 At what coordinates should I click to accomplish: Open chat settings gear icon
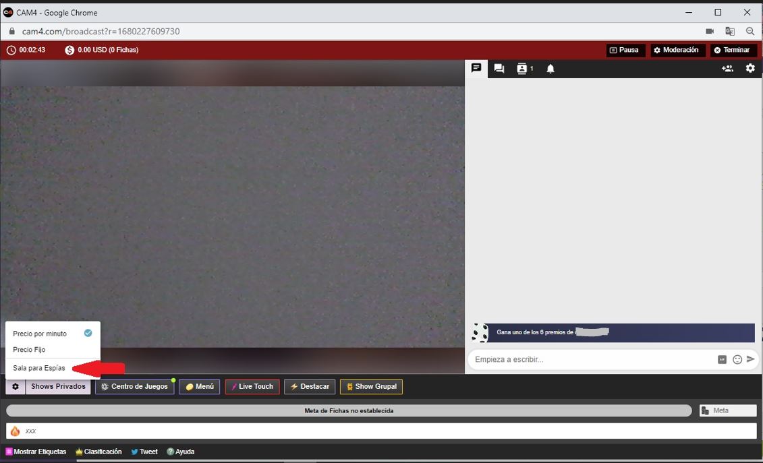750,68
